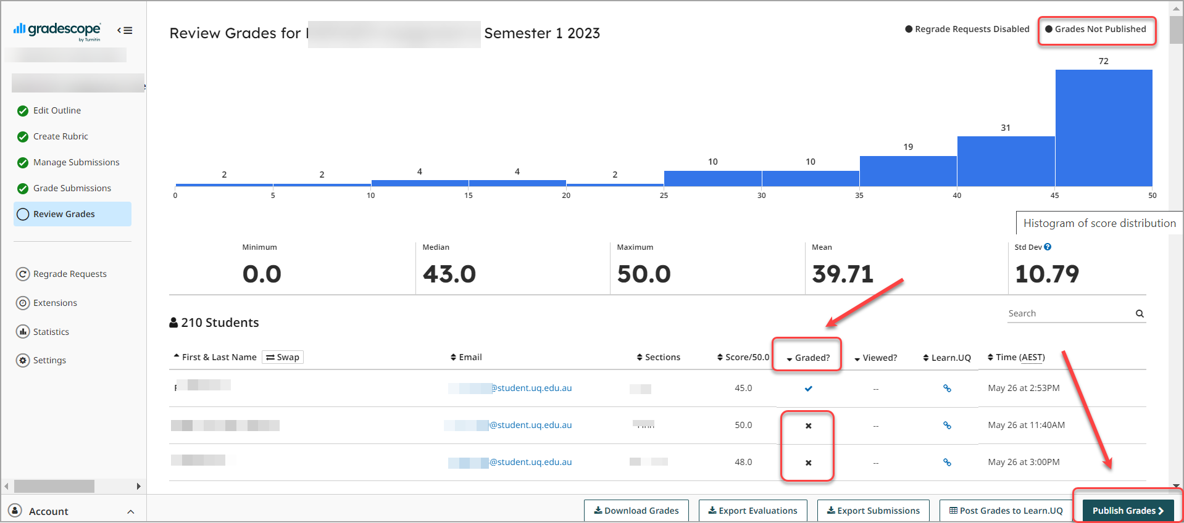Open Learn.UQ link icon for 50.0 score row
Viewport: 1184px width, 523px height.
947,426
